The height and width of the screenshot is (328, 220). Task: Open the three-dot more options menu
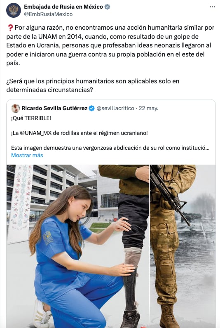[x=212, y=7]
